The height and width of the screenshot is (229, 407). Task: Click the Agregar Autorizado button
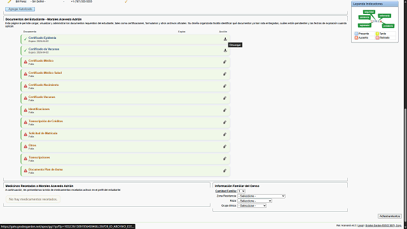(20, 9)
